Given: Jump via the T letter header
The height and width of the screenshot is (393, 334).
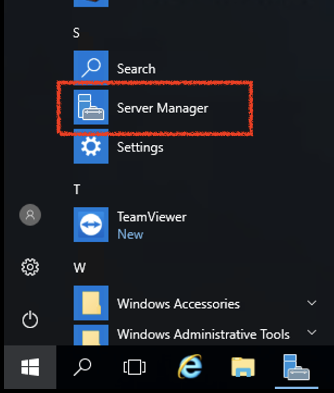Looking at the screenshot, I should (x=77, y=189).
